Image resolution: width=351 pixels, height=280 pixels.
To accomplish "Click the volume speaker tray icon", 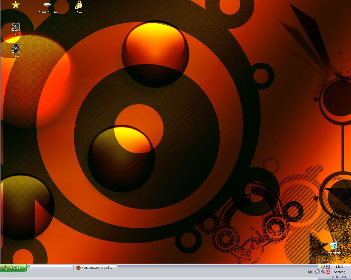I will click(323, 272).
